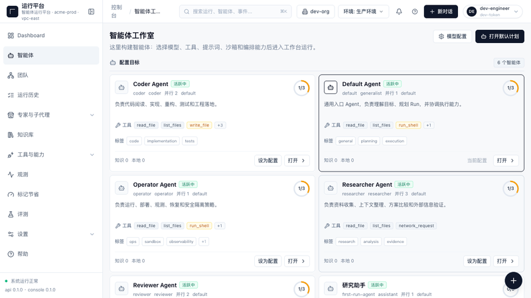This screenshot has width=531, height=298.
Task: Click Researcher Agent robot icon
Action: click(x=331, y=188)
